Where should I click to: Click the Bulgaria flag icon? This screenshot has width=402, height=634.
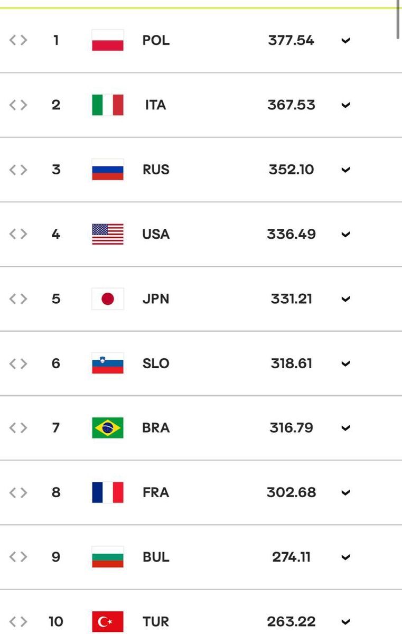(x=108, y=557)
